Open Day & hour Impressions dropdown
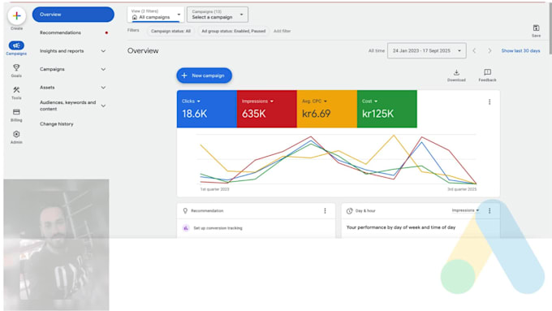The width and height of the screenshot is (552, 311). (x=465, y=210)
